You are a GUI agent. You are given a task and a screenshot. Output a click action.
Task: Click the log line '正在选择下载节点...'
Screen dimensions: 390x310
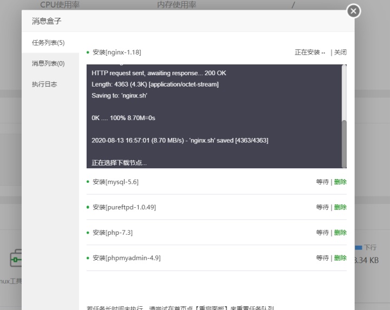(x=119, y=163)
